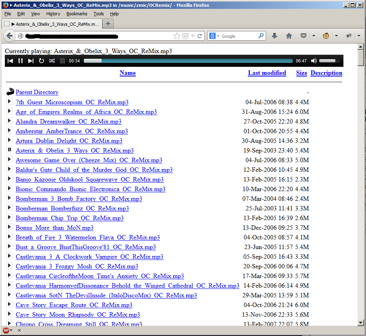Open URL history dropdown arrow

coord(193,36)
